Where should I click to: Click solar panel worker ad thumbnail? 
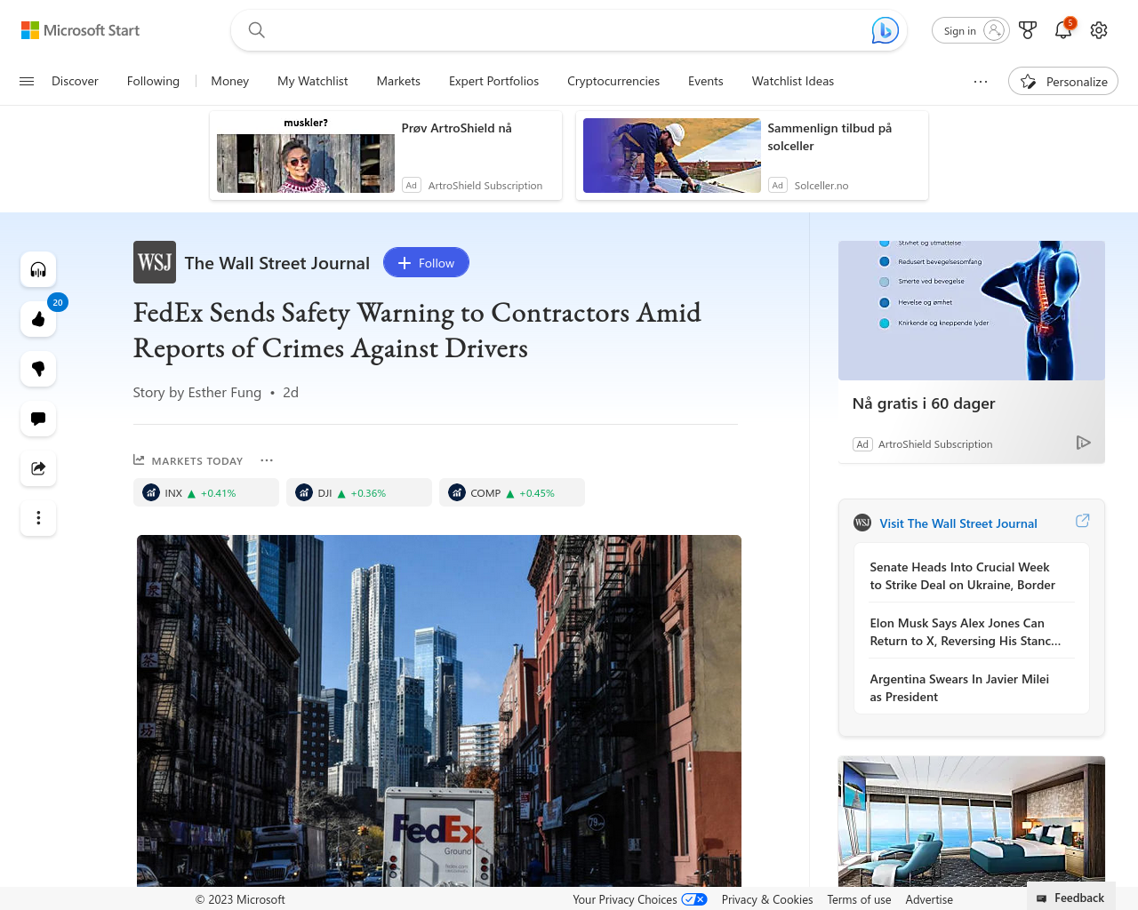(x=672, y=156)
